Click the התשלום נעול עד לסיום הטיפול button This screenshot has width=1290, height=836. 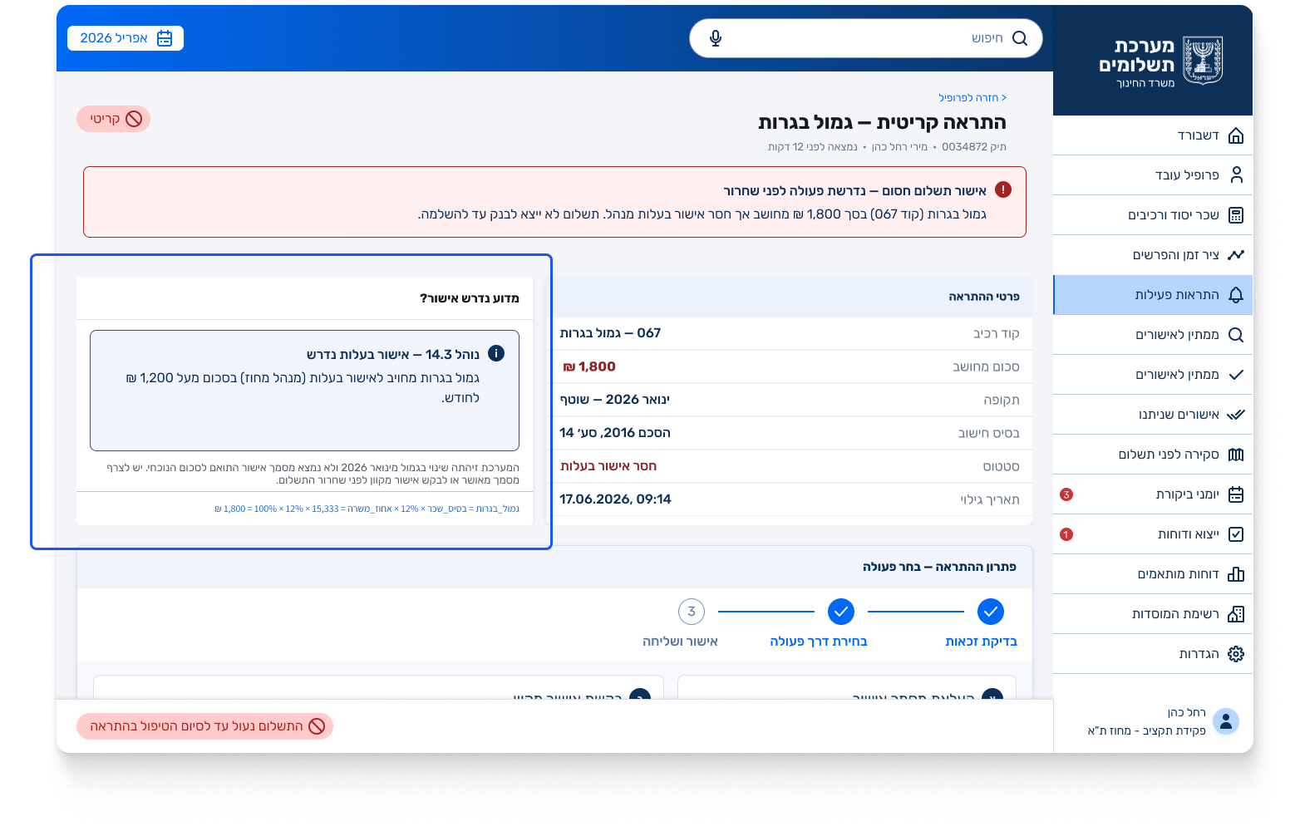[x=204, y=726]
